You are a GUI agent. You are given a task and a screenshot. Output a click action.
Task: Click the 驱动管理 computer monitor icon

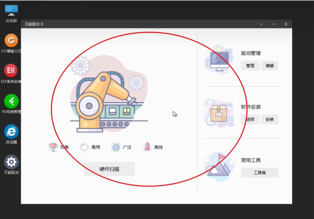coord(219,60)
